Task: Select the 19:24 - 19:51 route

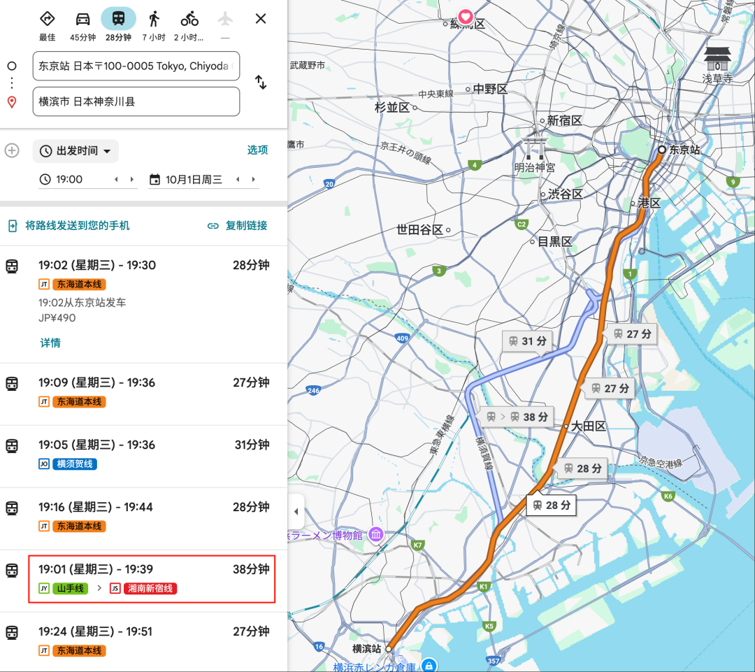Action: point(143,642)
